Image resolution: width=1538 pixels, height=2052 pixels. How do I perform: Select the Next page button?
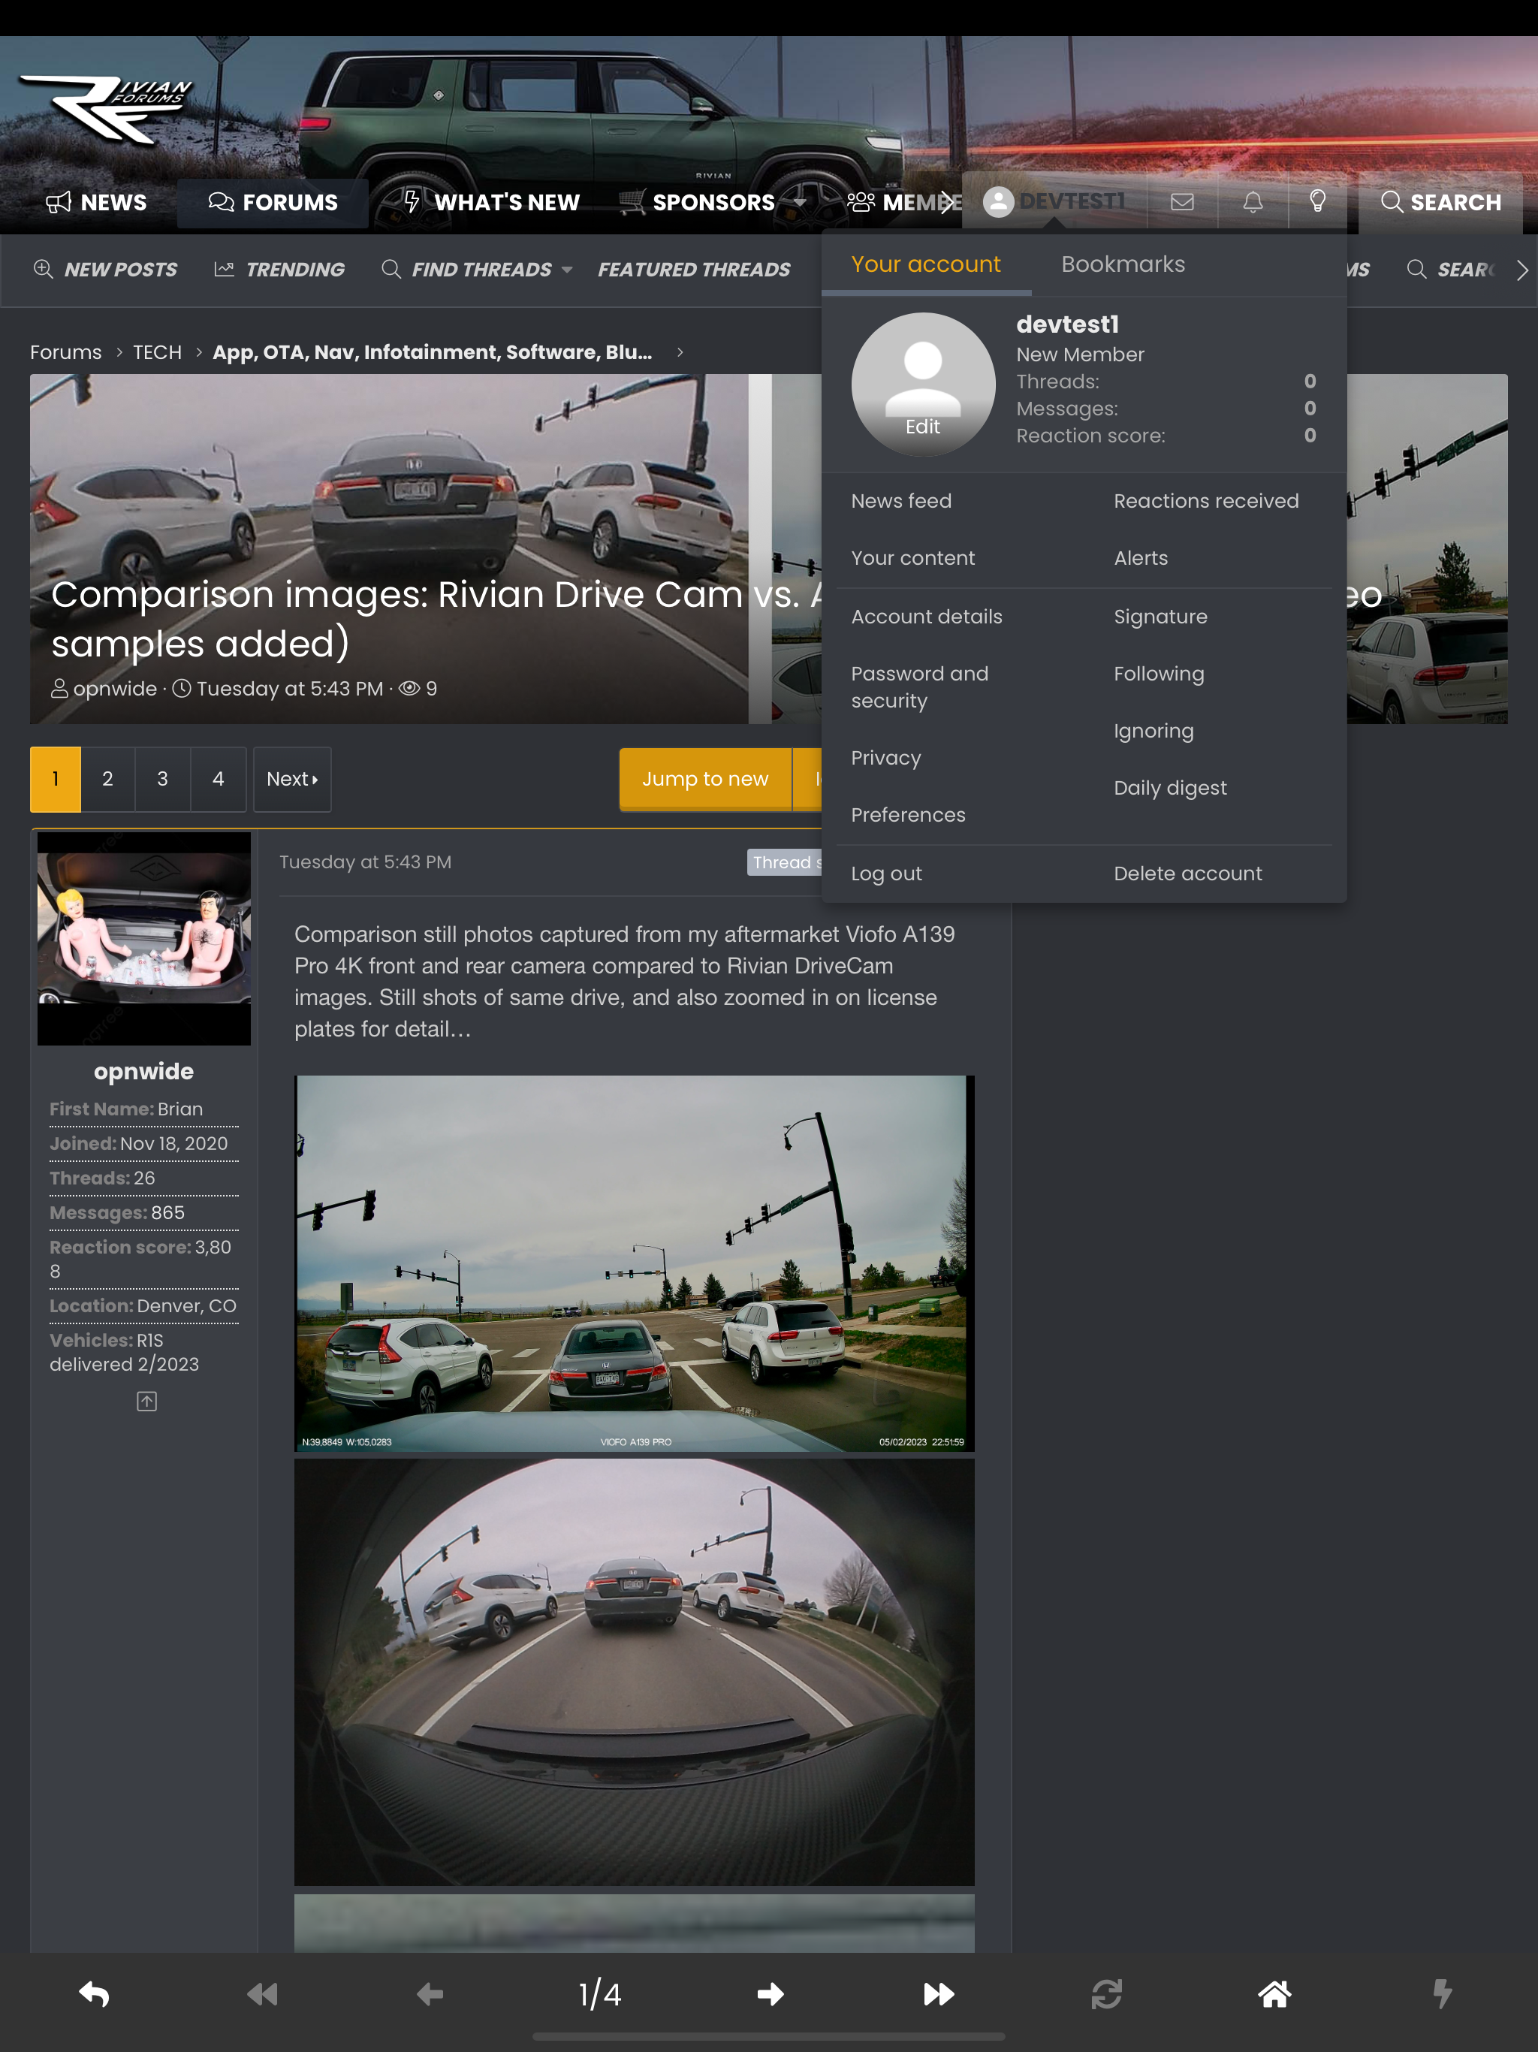click(292, 779)
